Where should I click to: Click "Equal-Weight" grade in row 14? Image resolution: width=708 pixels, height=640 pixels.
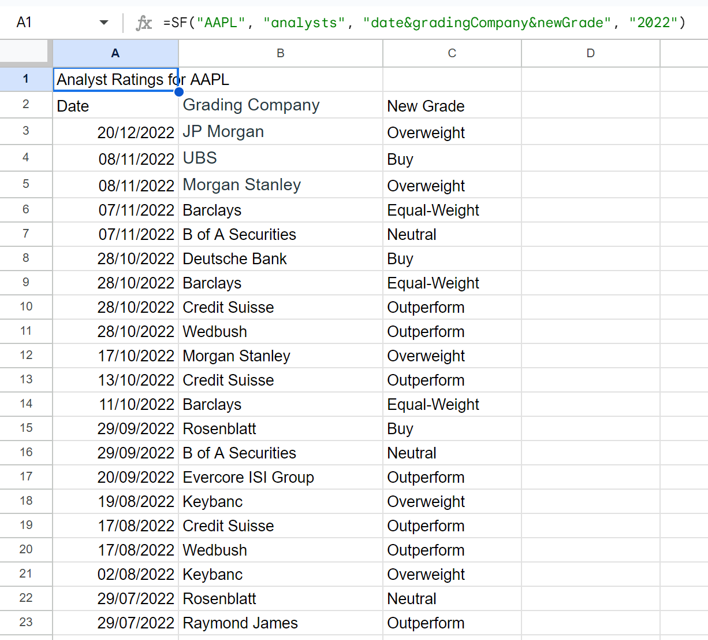(452, 404)
